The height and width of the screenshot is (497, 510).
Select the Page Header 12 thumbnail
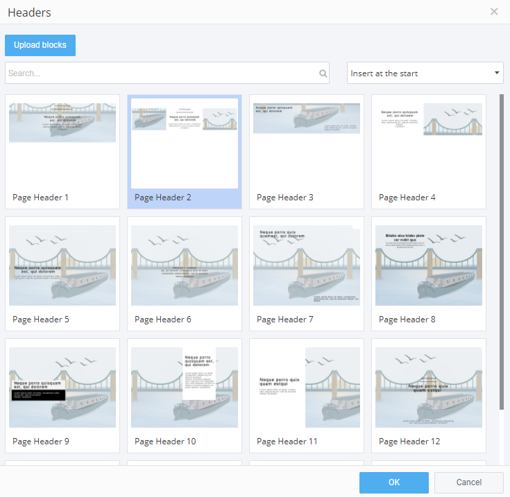coord(429,395)
